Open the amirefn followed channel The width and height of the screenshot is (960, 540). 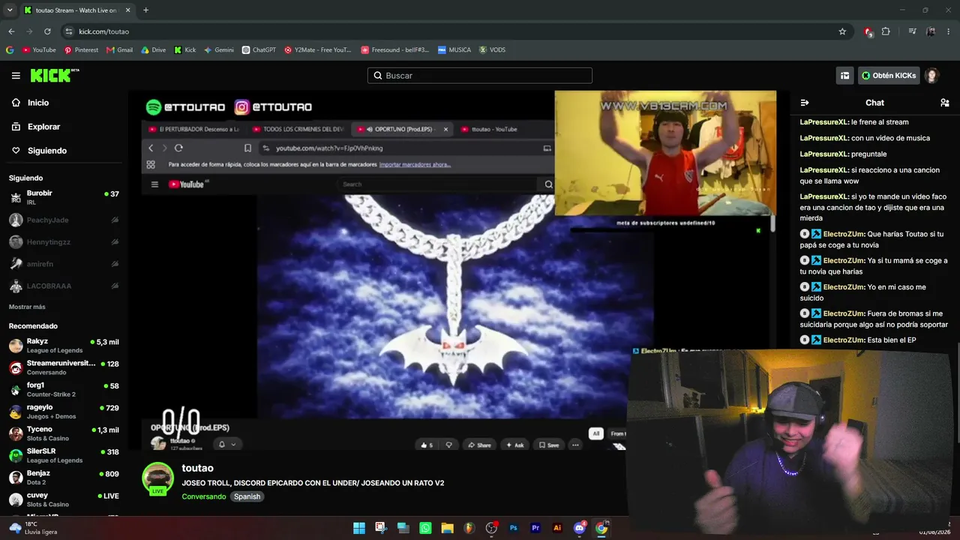(64, 264)
